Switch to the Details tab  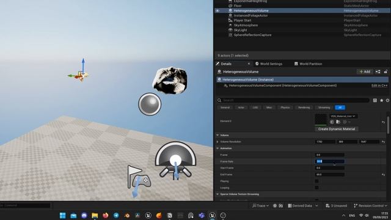pos(226,64)
